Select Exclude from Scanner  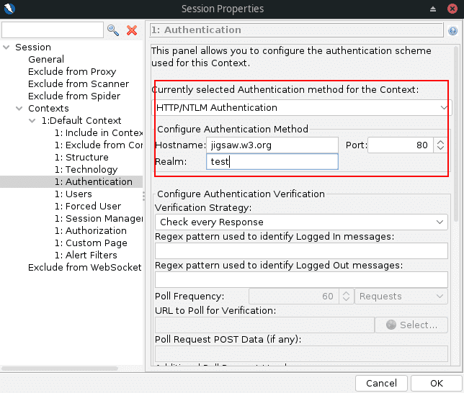[79, 84]
